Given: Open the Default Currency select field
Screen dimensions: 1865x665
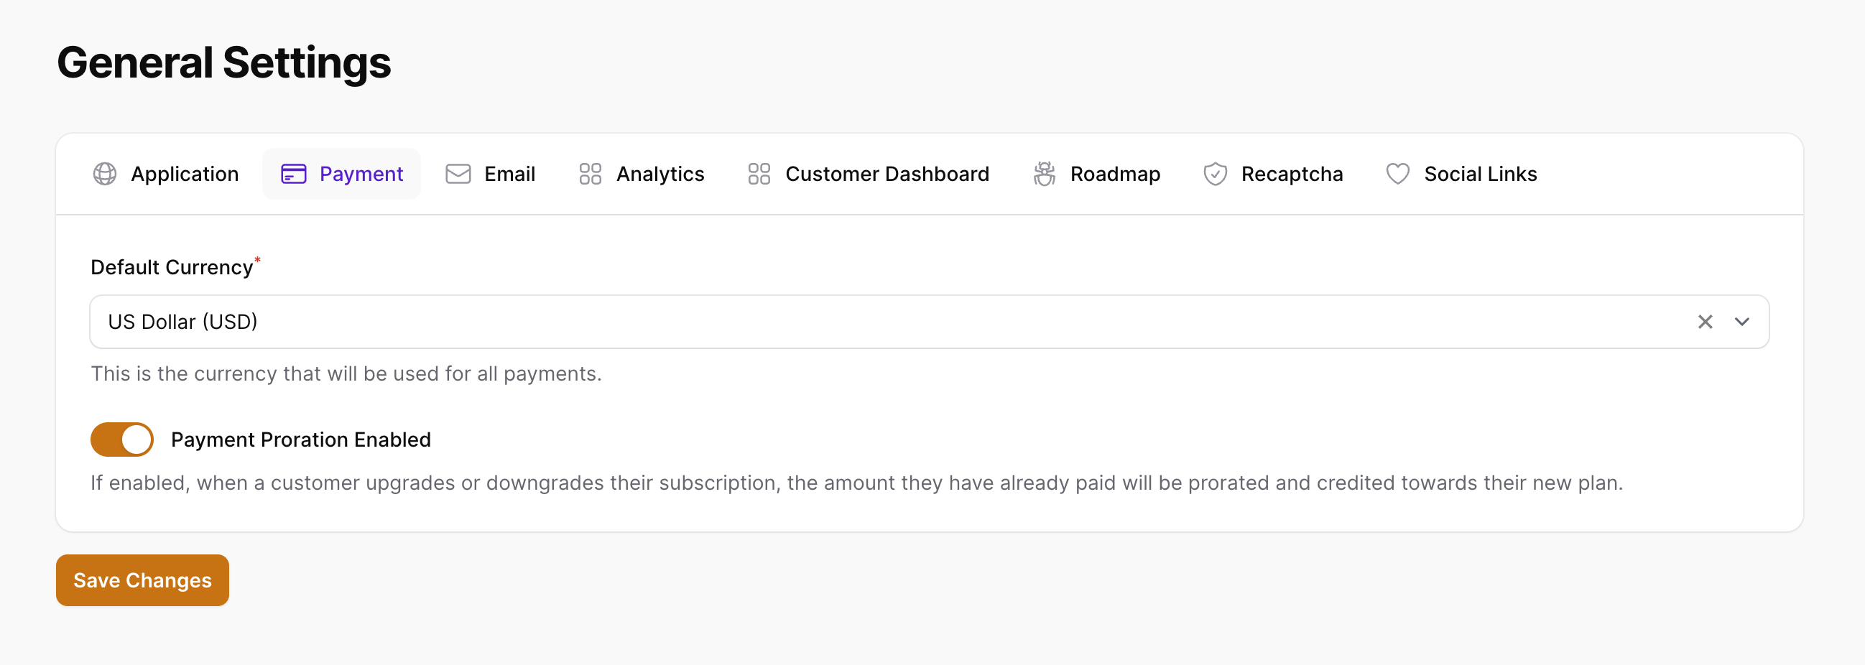Looking at the screenshot, I should [x=929, y=322].
